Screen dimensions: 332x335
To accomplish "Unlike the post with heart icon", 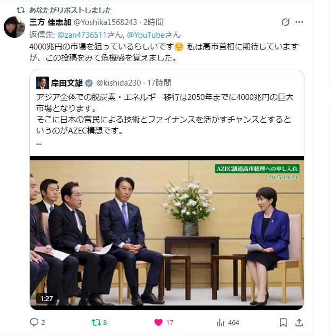I will click(x=158, y=322).
